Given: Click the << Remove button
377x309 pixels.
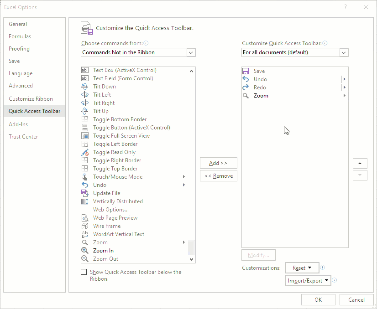Looking at the screenshot, I should click(x=219, y=176).
